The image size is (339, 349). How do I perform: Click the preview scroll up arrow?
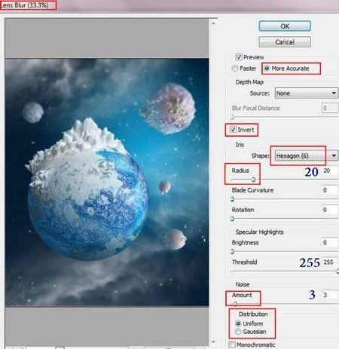(x=213, y=23)
